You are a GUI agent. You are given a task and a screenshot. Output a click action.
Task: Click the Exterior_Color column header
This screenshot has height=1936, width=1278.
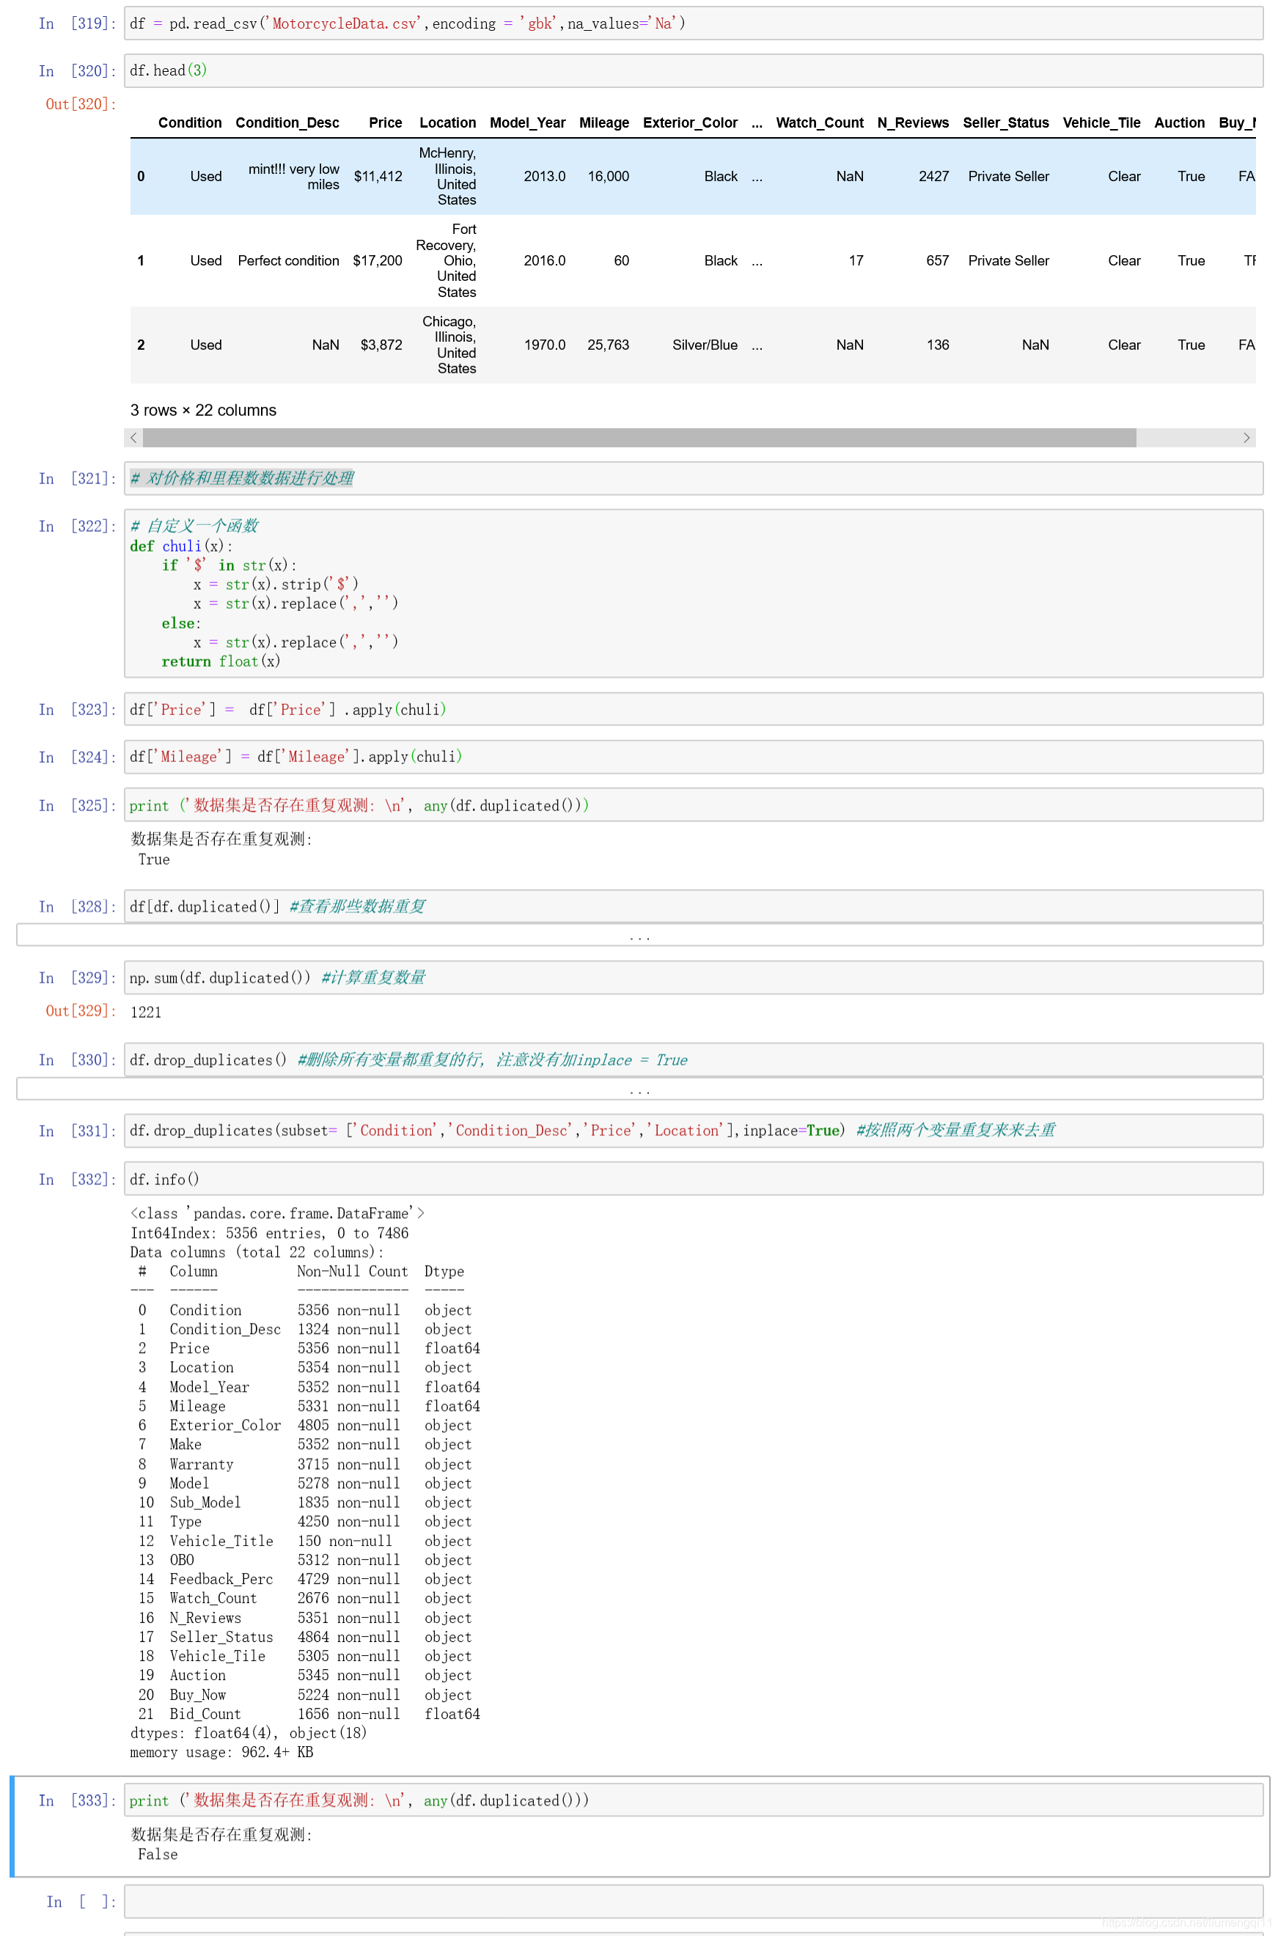pos(691,123)
